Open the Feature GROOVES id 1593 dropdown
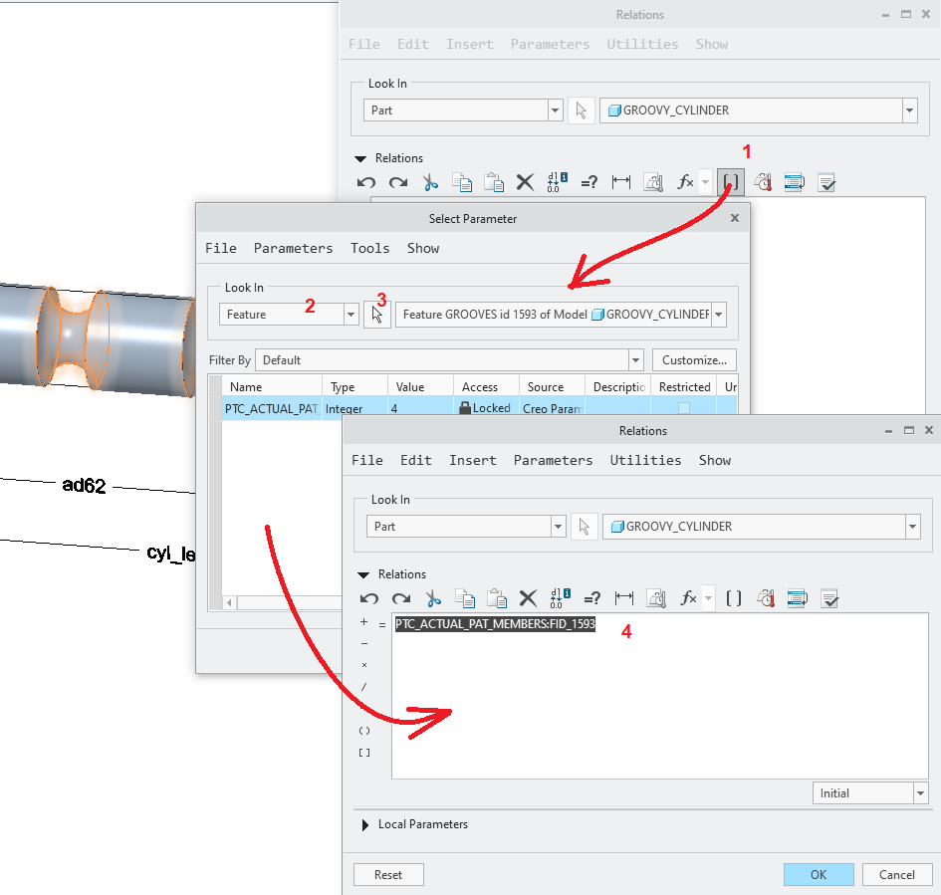Image resolution: width=941 pixels, height=895 pixels. click(x=718, y=315)
